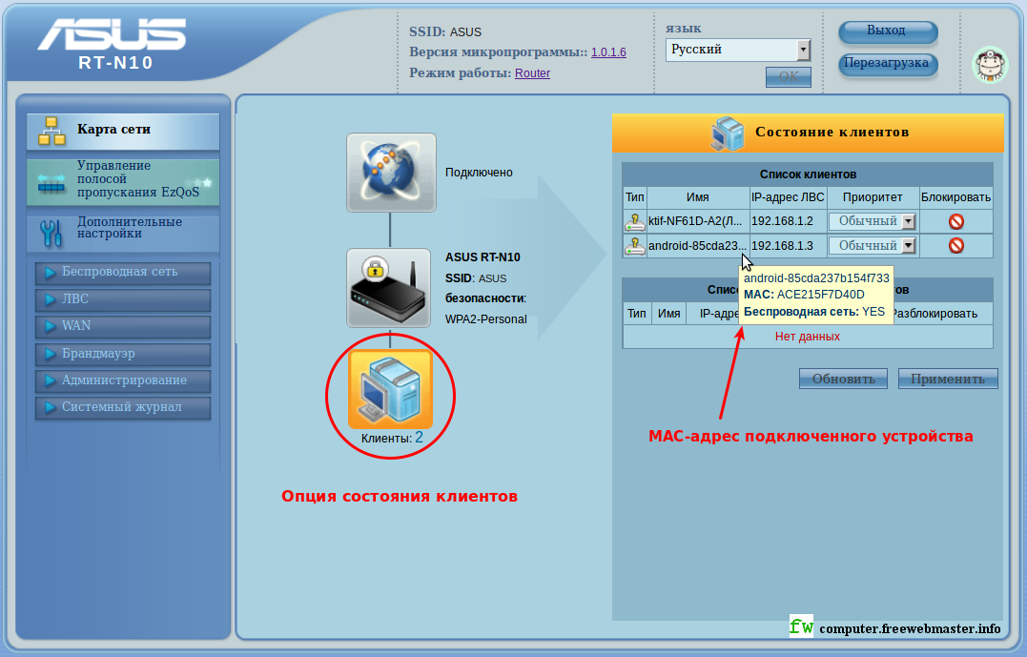
Task: Click arrow icon next to Беспроводная сеть
Action: [50, 273]
